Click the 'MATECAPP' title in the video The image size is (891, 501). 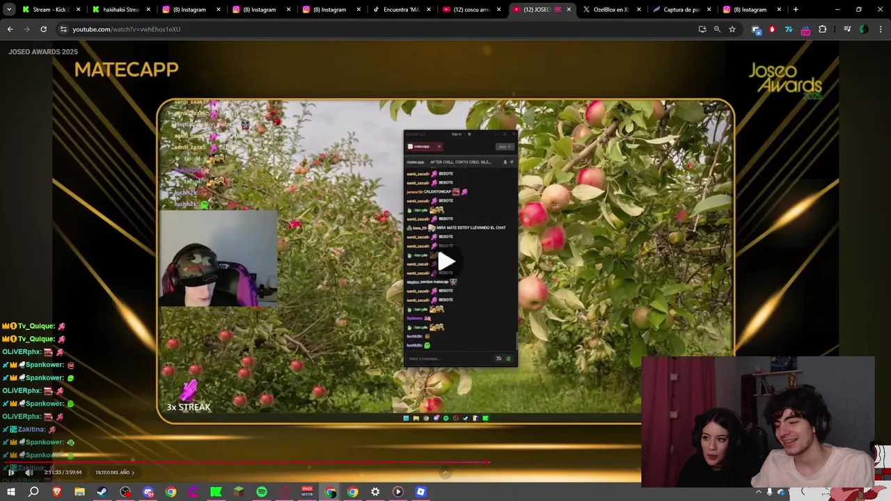127,70
